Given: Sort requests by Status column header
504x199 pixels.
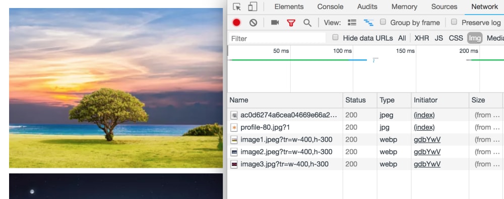Looking at the screenshot, I should pyautogui.click(x=360, y=101).
